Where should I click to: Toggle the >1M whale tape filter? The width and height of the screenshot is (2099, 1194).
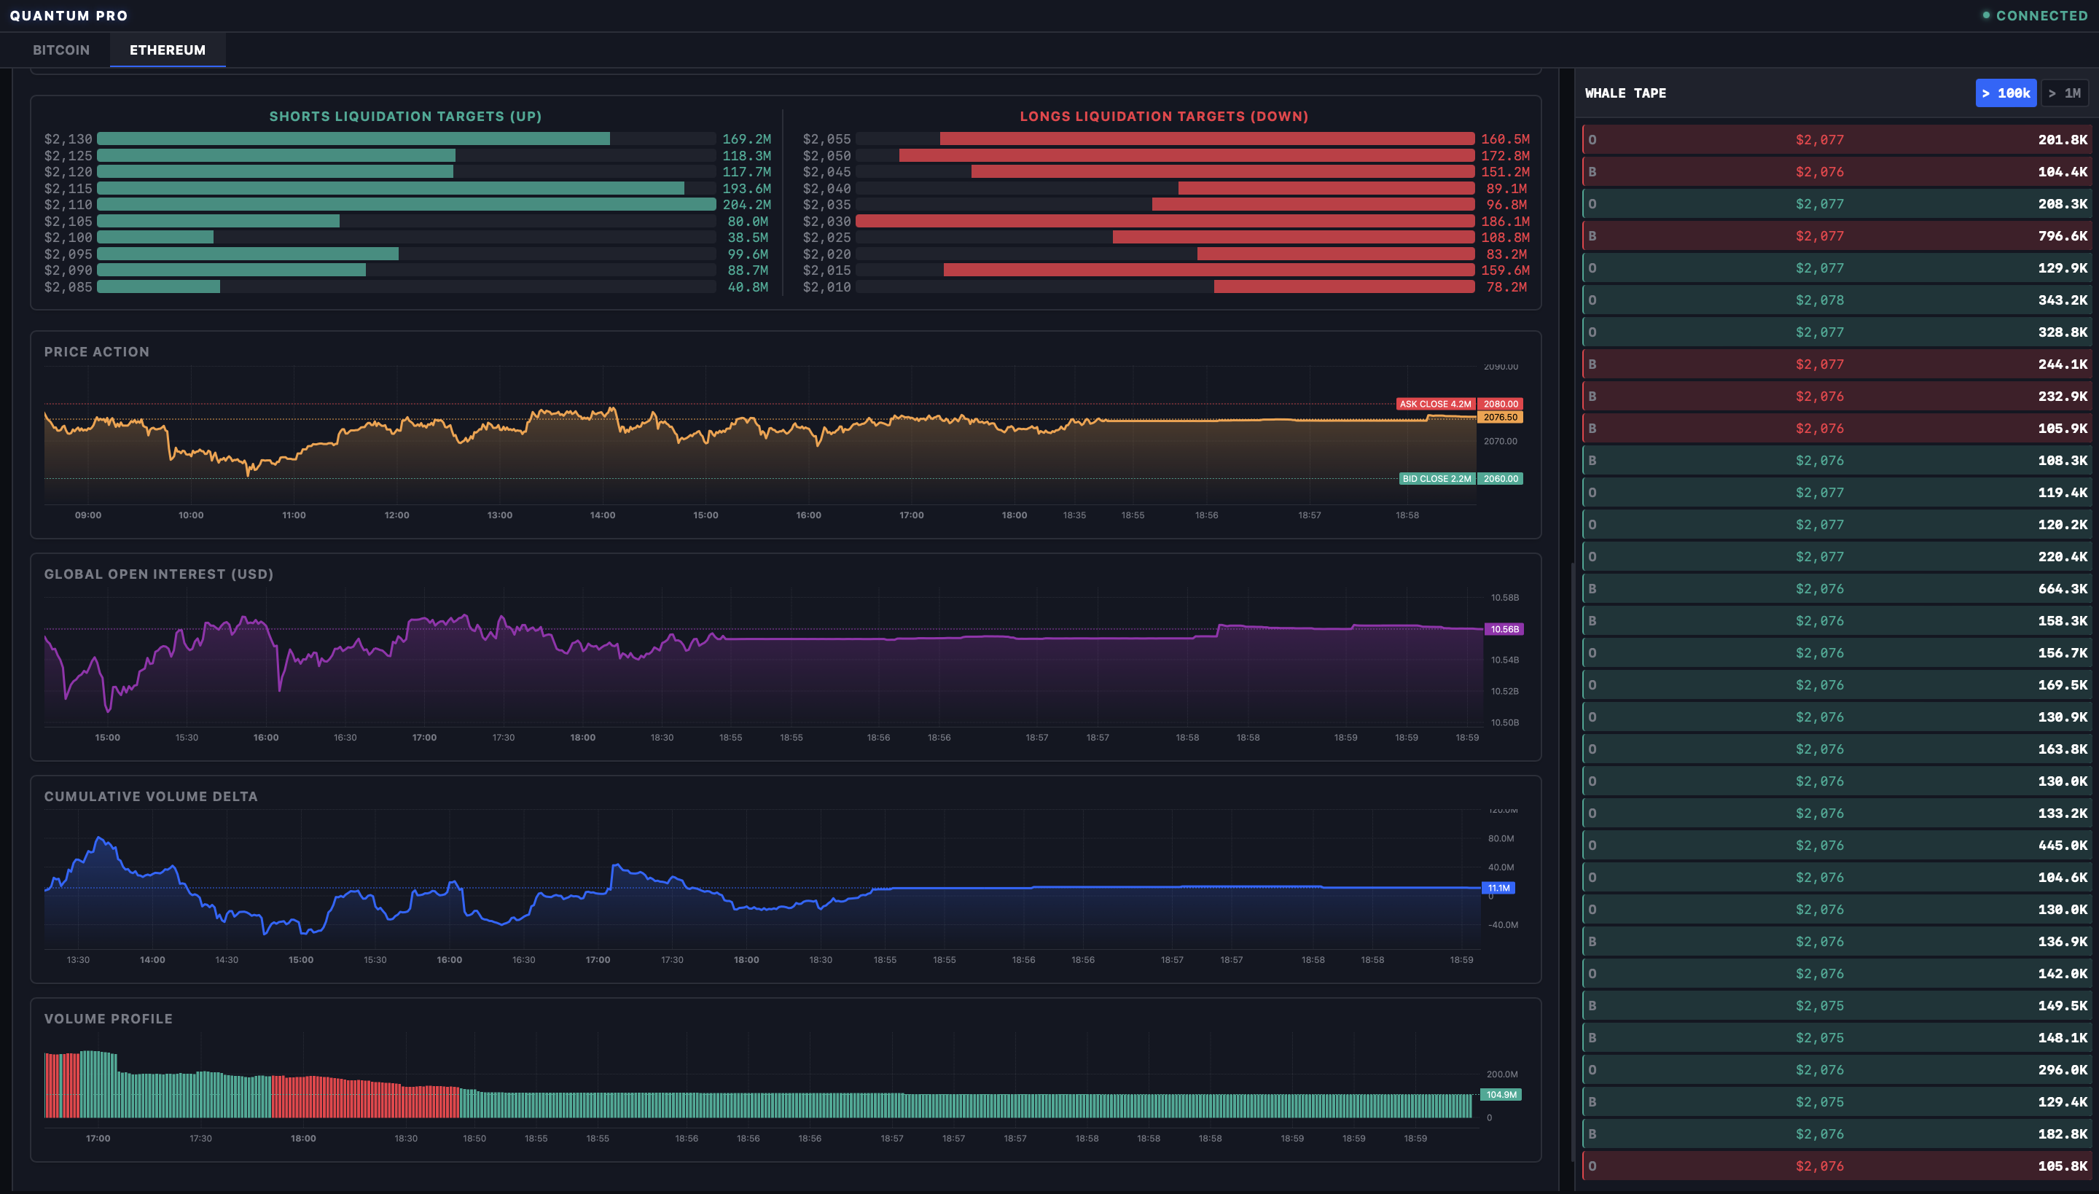point(2064,93)
